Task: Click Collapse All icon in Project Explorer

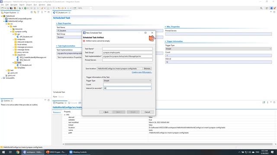Action: pyautogui.click(x=32, y=12)
